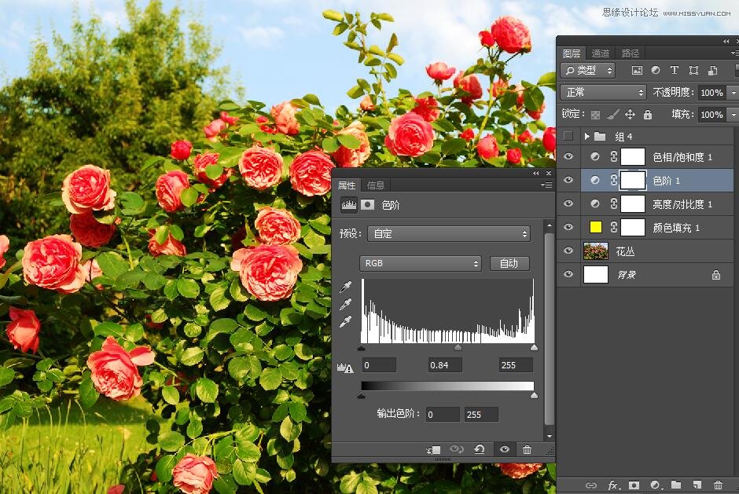This screenshot has height=494, width=739.
Task: Click the midtone gamma slider handle
Action: [x=458, y=348]
